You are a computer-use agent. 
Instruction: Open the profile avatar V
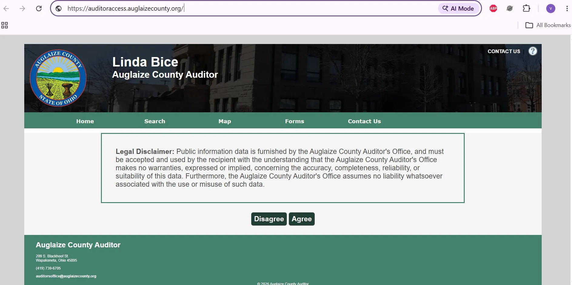click(550, 8)
